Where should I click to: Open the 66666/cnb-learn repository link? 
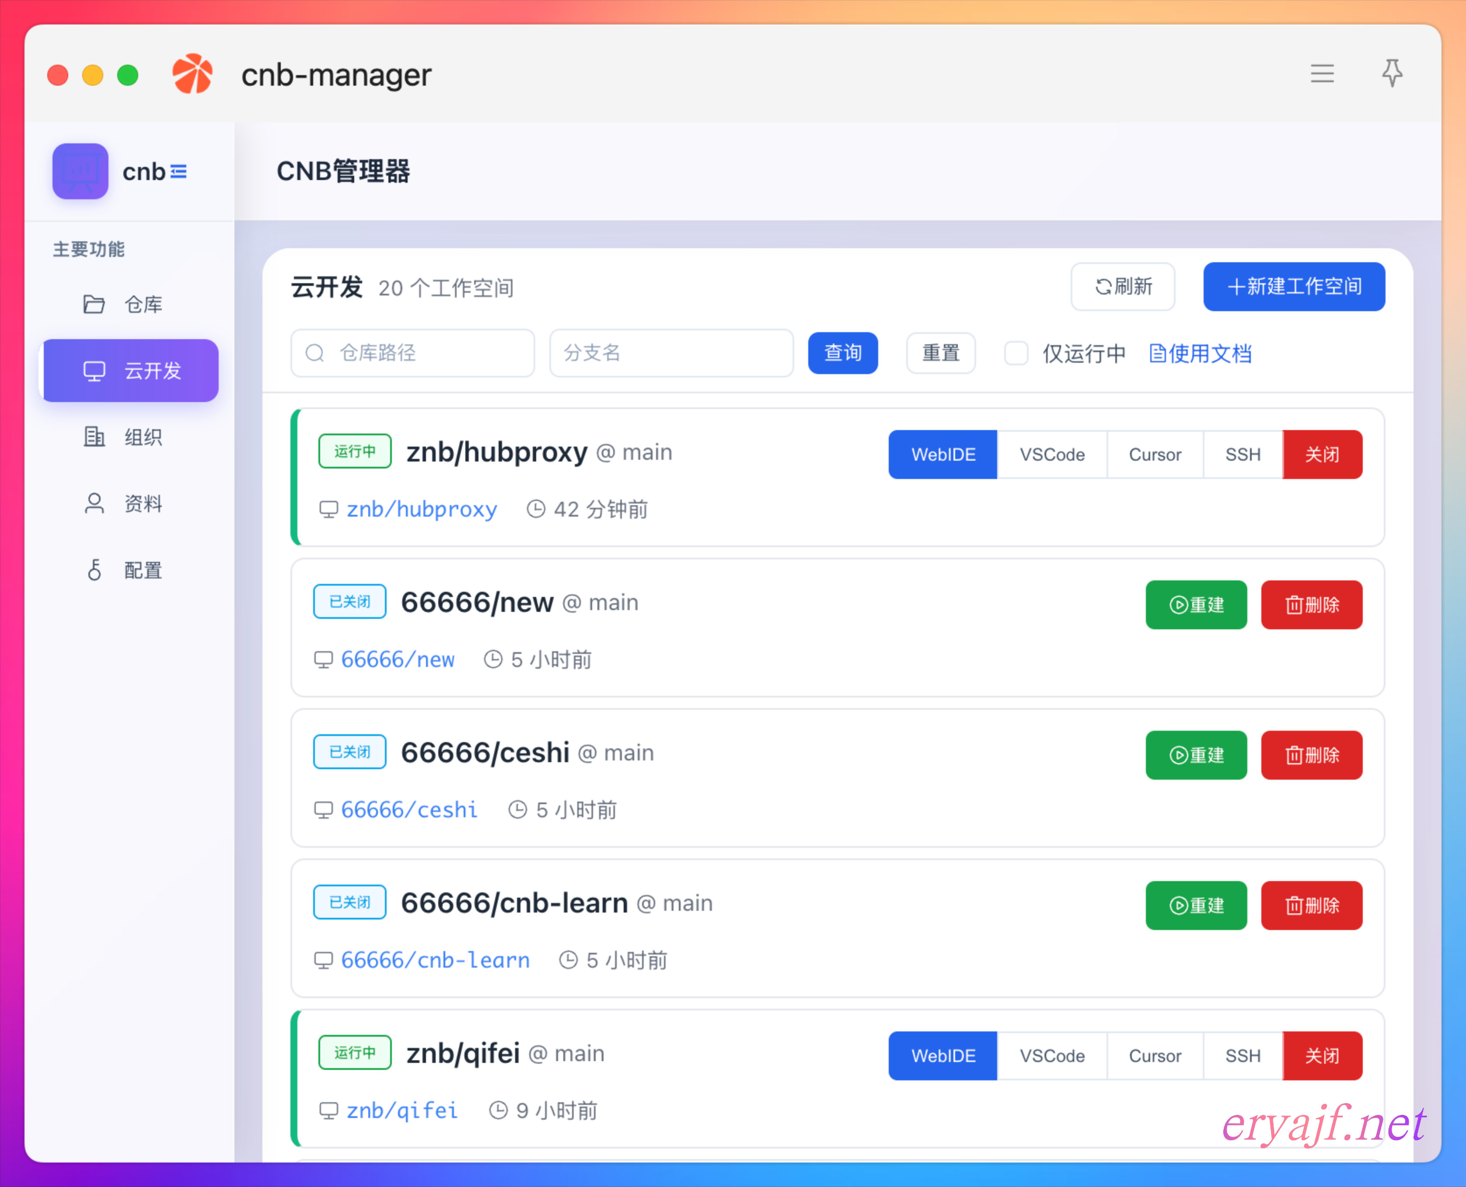(x=435, y=961)
